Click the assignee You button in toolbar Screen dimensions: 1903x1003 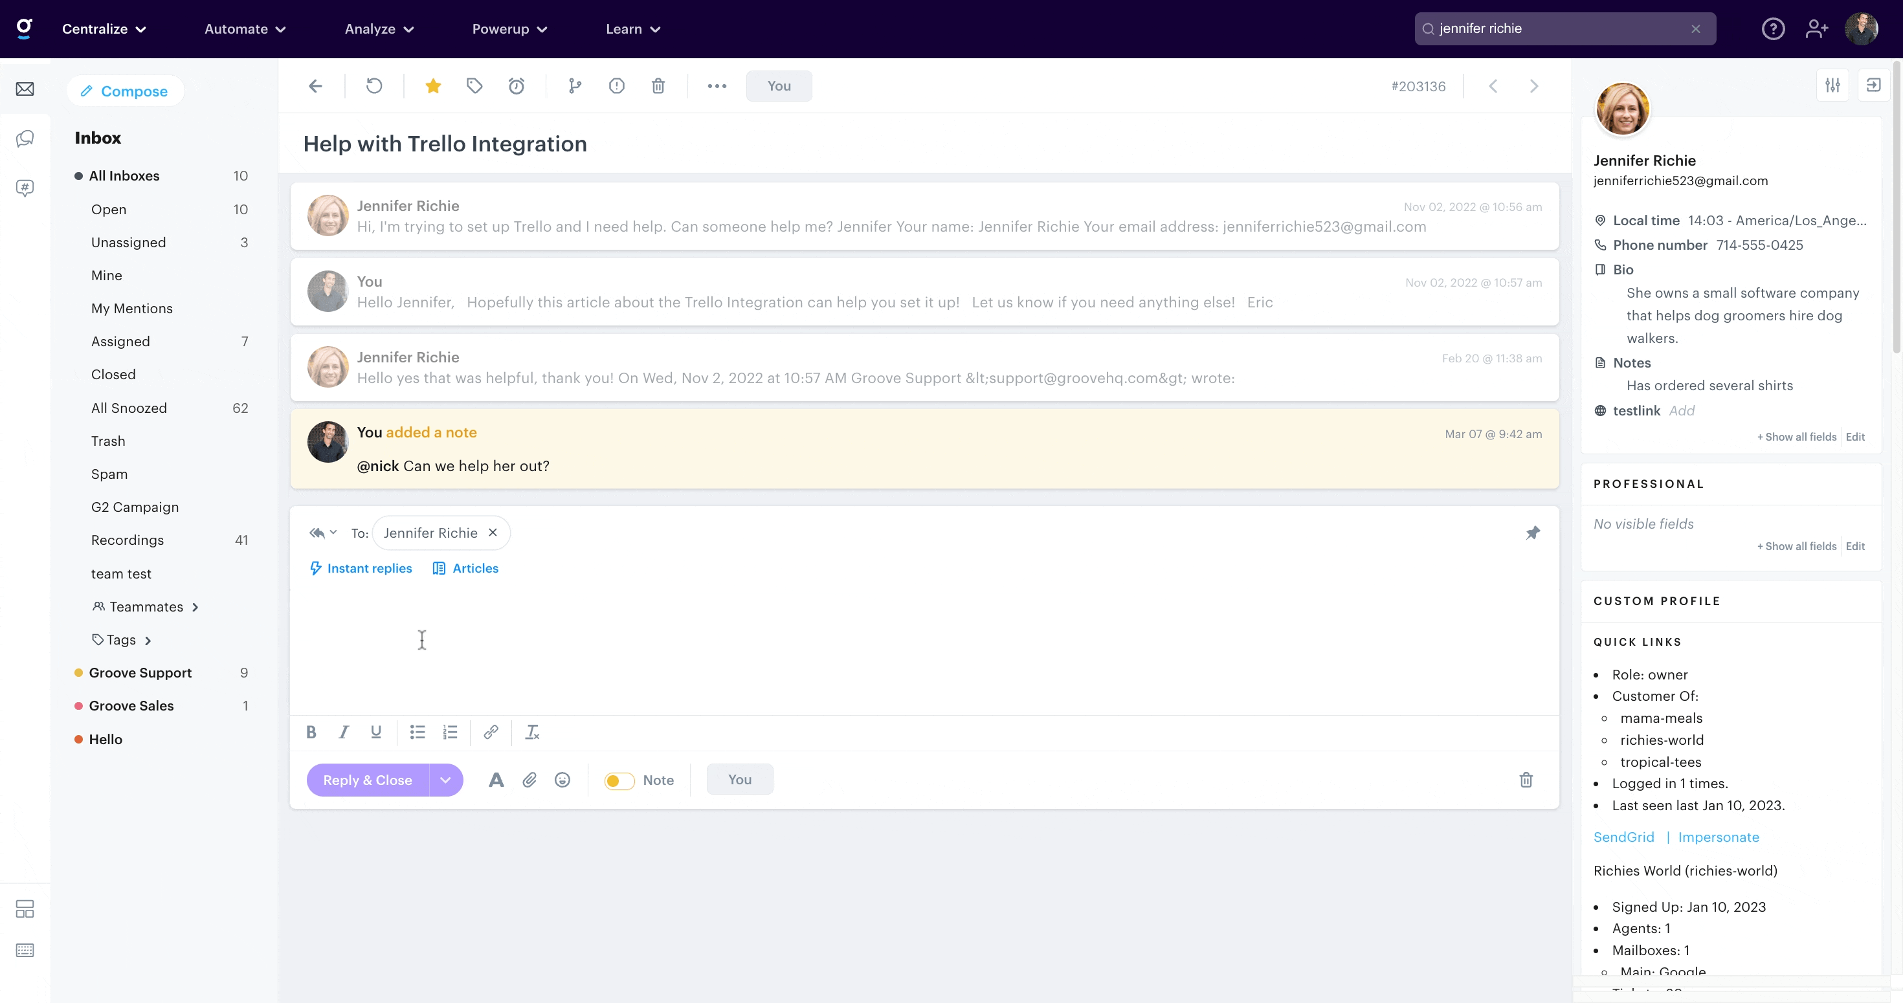tap(779, 85)
